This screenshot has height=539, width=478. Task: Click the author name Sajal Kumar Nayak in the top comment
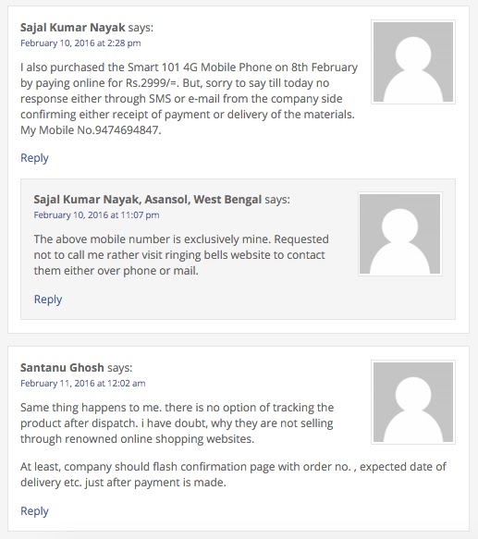click(x=72, y=28)
